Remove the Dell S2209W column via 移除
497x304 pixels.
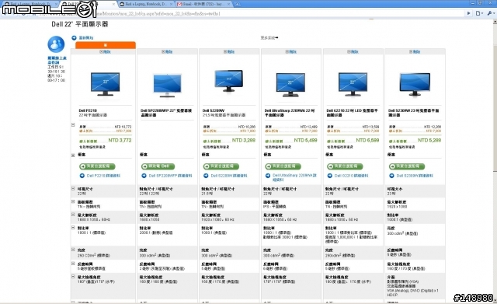click(x=229, y=52)
